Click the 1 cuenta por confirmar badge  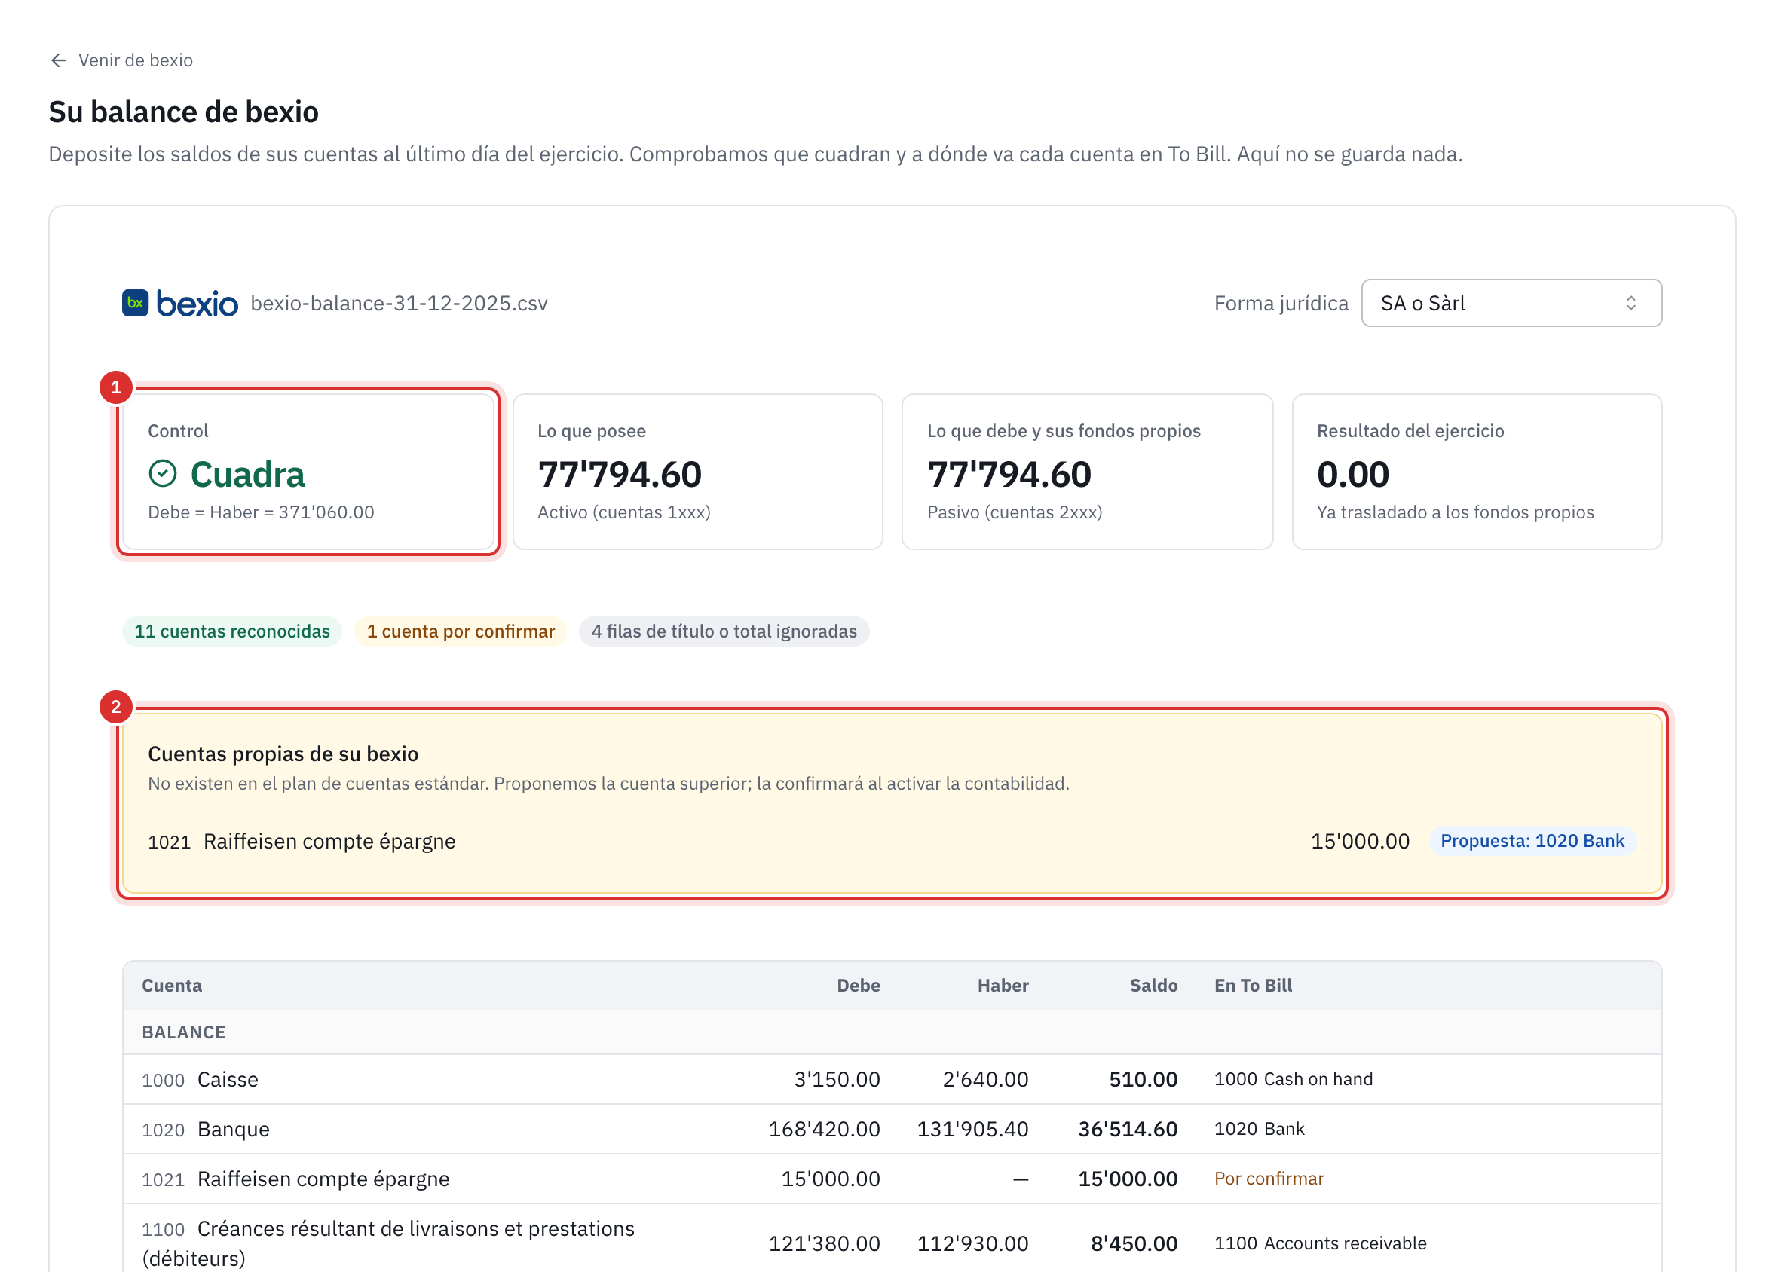(x=461, y=631)
